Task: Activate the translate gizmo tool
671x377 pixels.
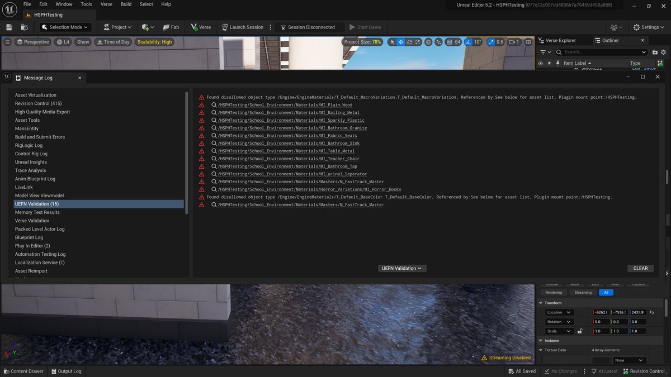Action: click(401, 42)
